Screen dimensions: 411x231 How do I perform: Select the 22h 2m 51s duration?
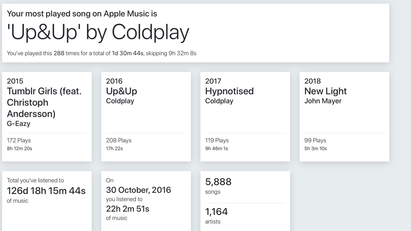pyautogui.click(x=127, y=209)
